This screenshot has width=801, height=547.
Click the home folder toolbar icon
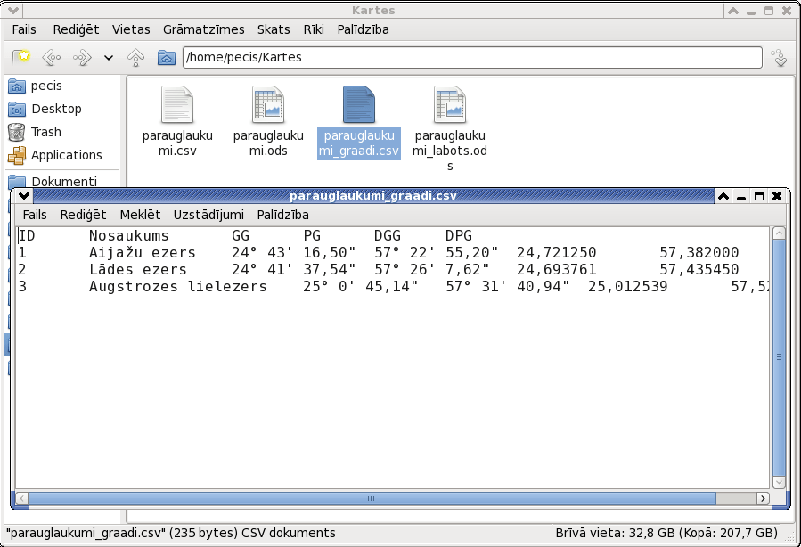166,57
